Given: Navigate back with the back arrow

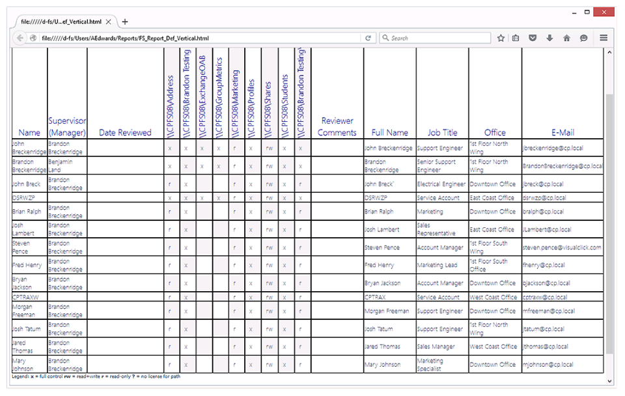Looking at the screenshot, I should pos(20,38).
